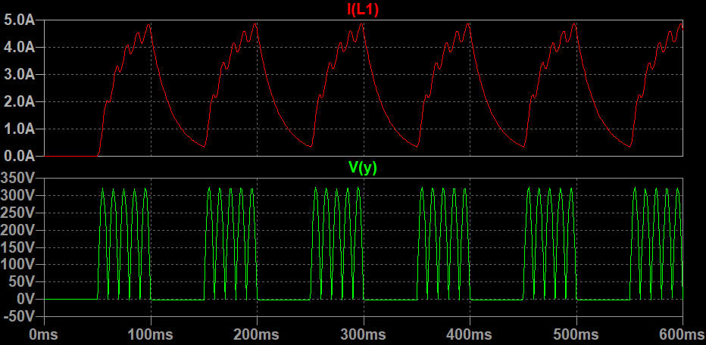Click the 500ms time axis label
The height and width of the screenshot is (345, 706).
[x=576, y=334]
